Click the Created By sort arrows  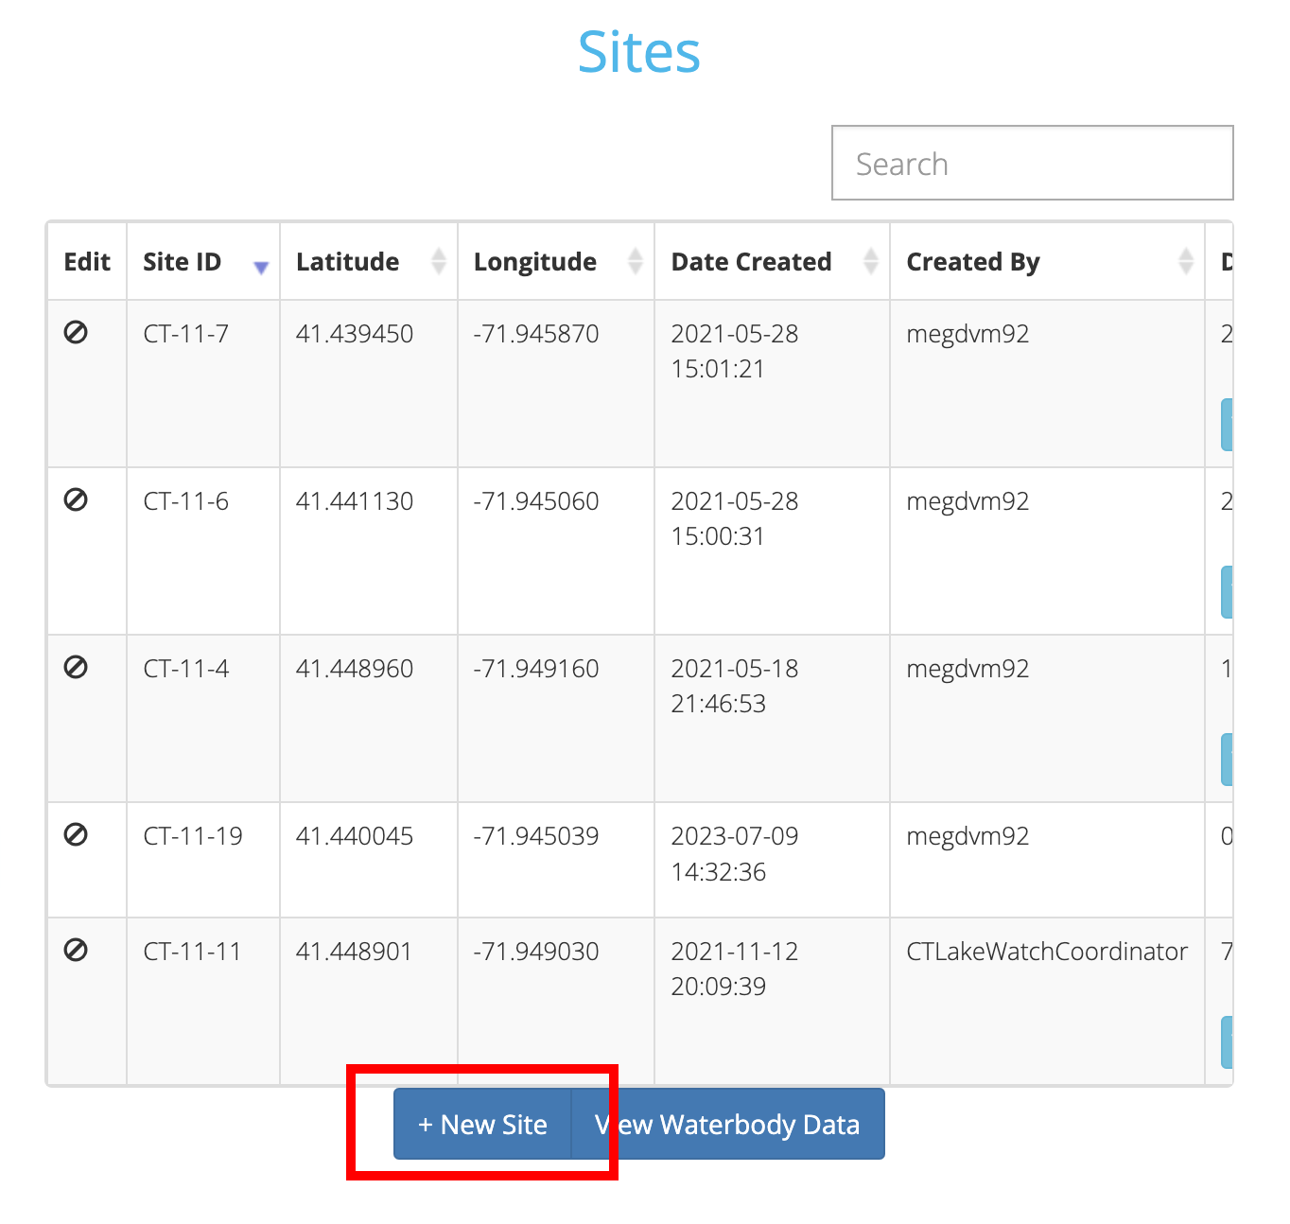pos(1185,261)
